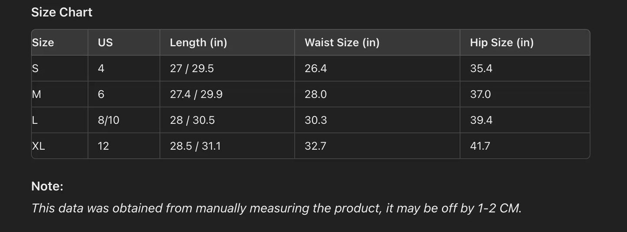Select US size 12 cell
The height and width of the screenshot is (232, 627).
pyautogui.click(x=103, y=146)
